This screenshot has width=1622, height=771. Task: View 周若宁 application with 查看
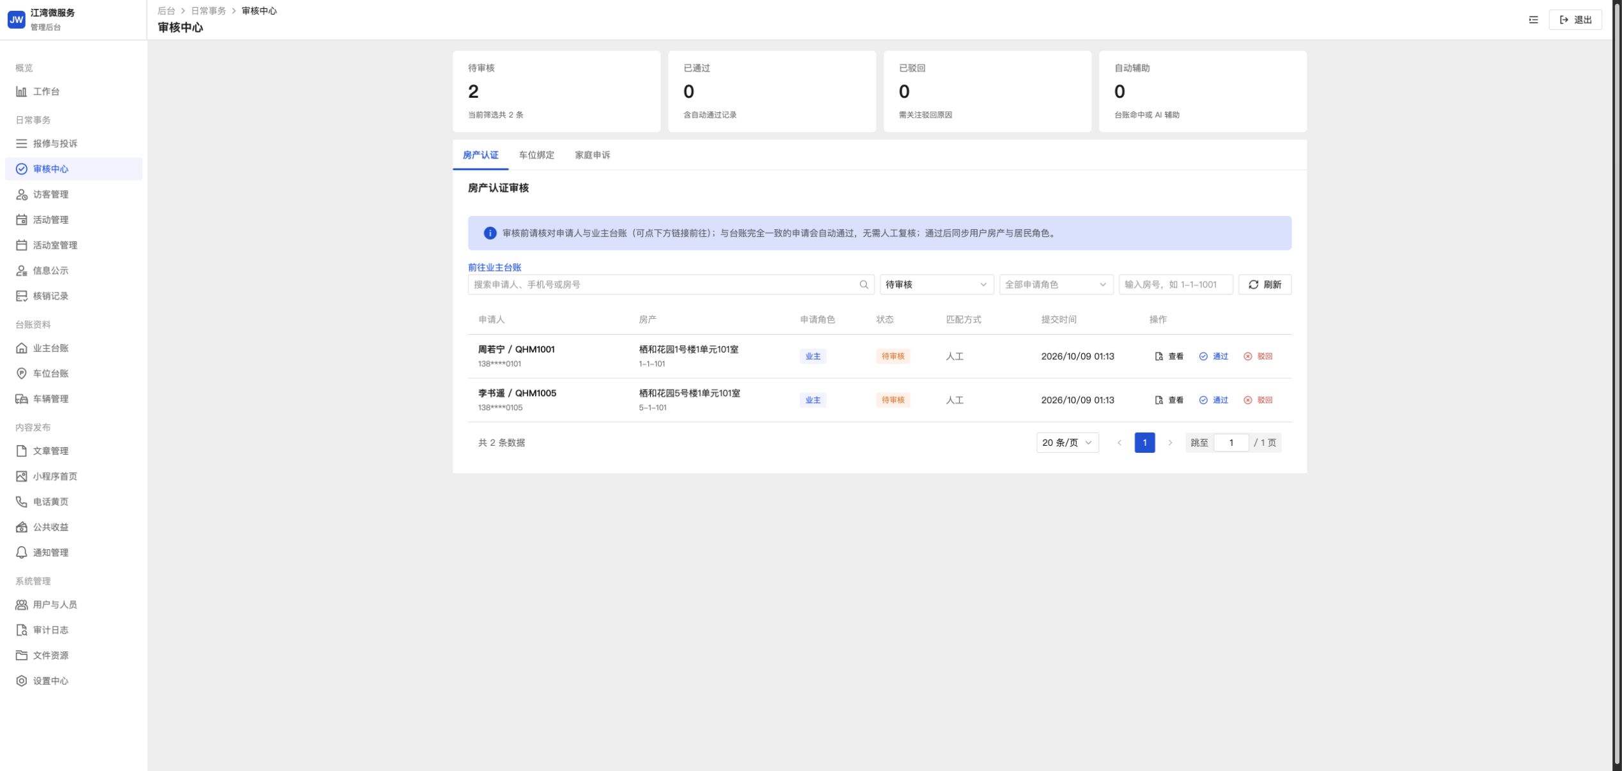click(1169, 356)
